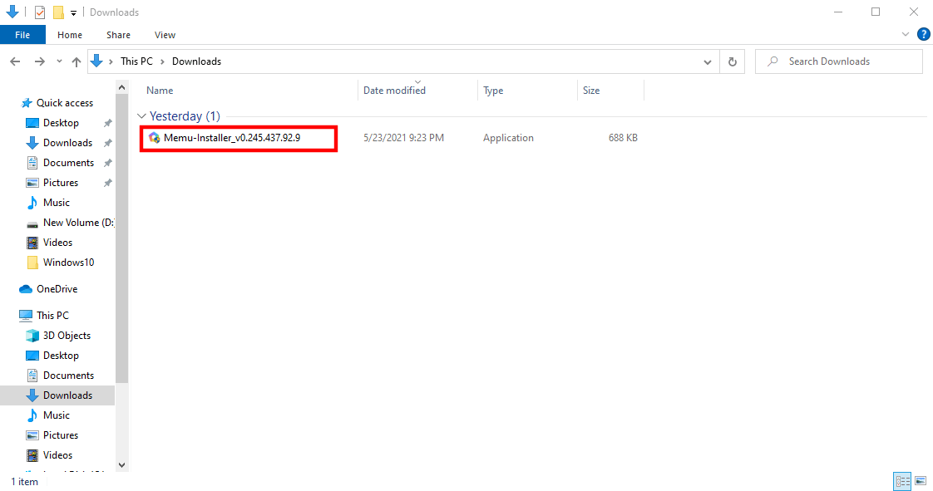Image resolution: width=933 pixels, height=491 pixels.
Task: Sort by the Type column header
Action: tap(492, 91)
